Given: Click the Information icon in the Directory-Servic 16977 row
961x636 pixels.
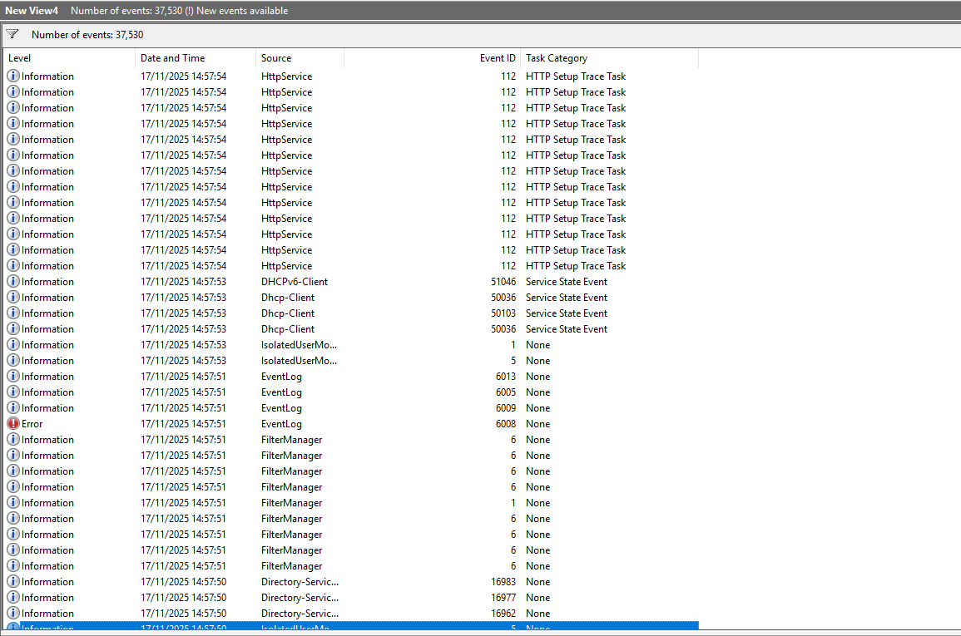Looking at the screenshot, I should [12, 598].
